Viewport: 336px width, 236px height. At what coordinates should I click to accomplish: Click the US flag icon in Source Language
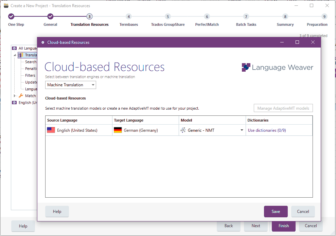click(51, 130)
